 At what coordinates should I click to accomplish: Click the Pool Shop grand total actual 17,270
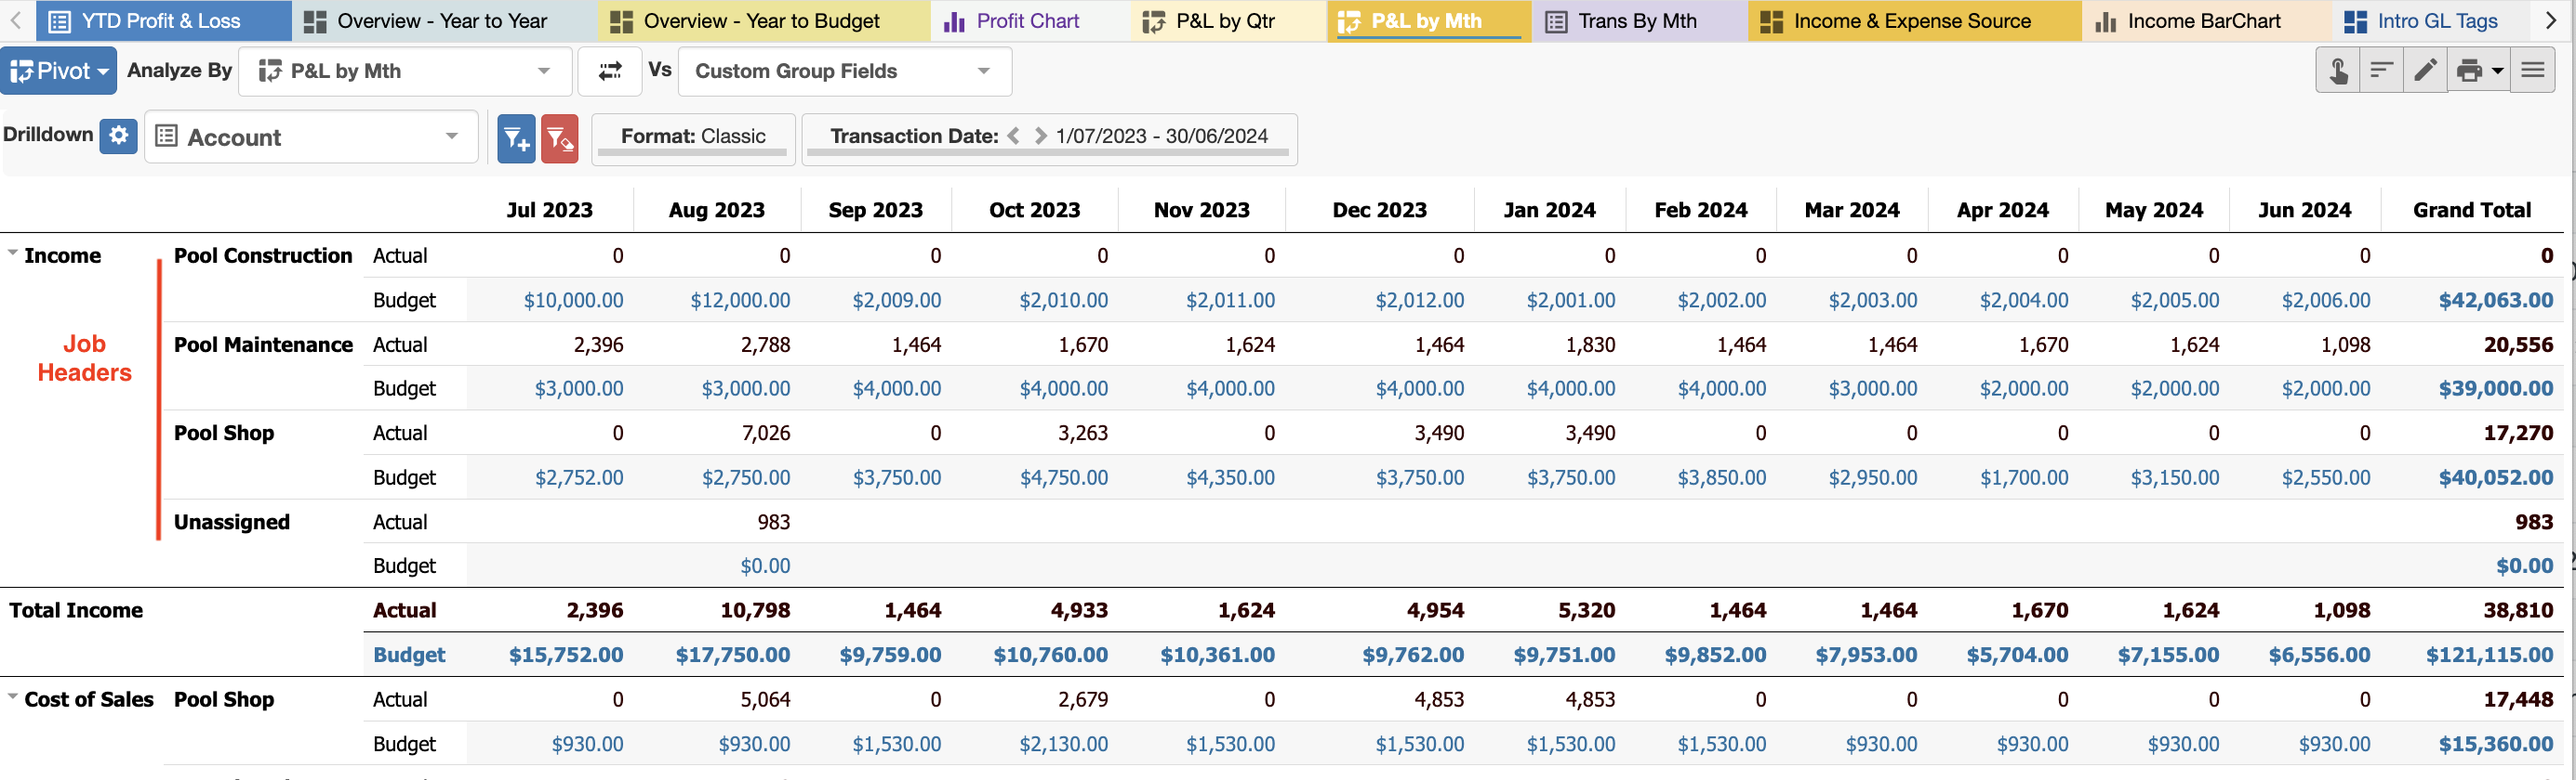click(x=2518, y=434)
